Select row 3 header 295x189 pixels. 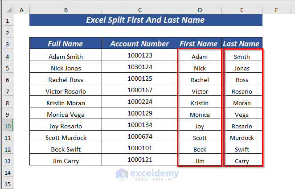[7, 44]
